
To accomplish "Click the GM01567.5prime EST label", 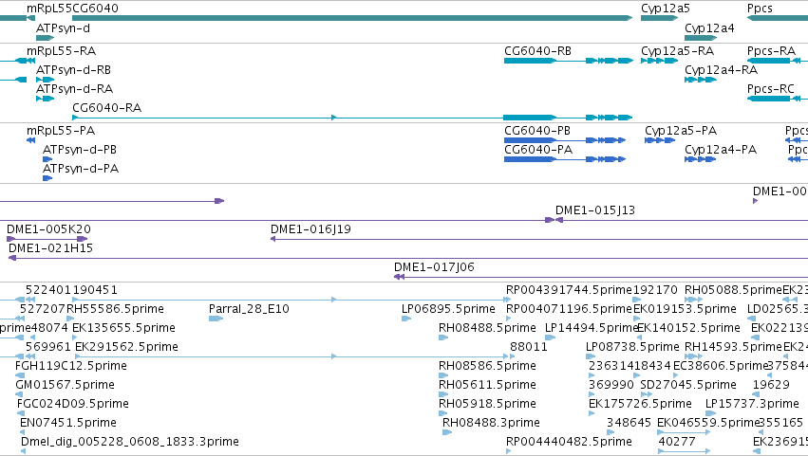I will point(65,386).
